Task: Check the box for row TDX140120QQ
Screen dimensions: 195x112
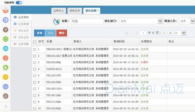Action: (35, 82)
